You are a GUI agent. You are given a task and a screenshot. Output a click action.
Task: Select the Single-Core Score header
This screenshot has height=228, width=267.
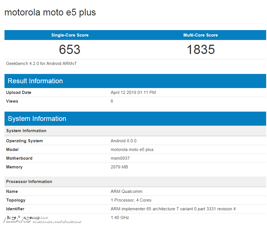(x=70, y=35)
